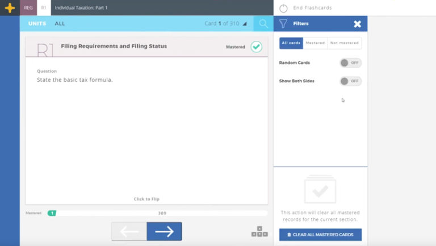
Task: Expand the Card 1 of 310 dropdown arrow
Action: click(x=245, y=24)
